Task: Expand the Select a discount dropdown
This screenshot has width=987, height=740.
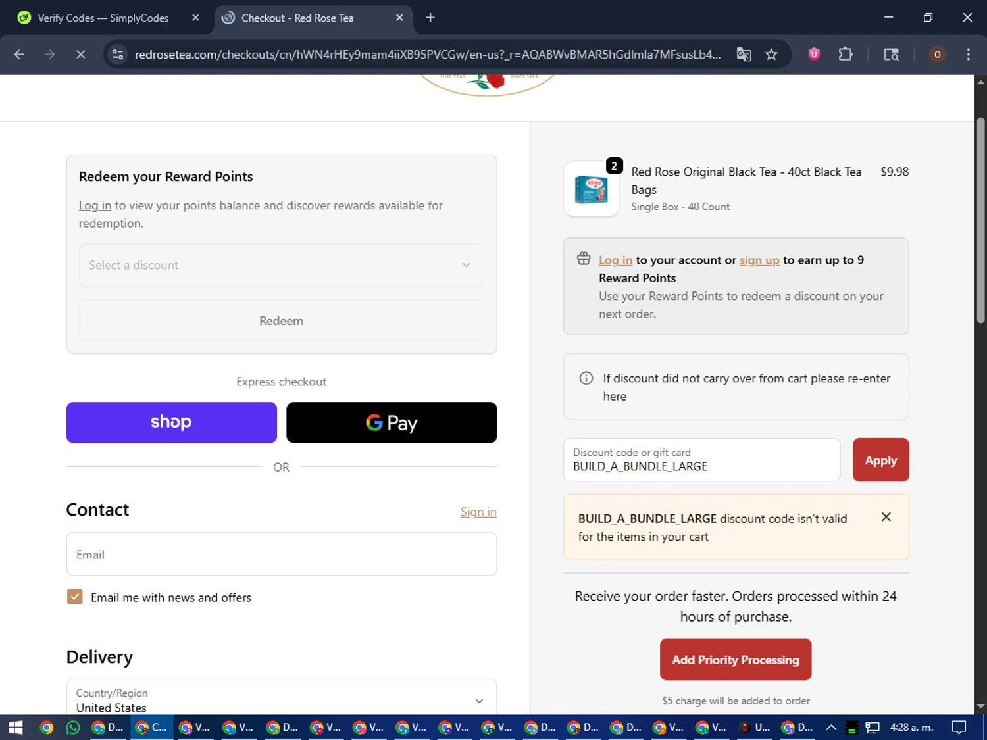Action: coord(282,265)
